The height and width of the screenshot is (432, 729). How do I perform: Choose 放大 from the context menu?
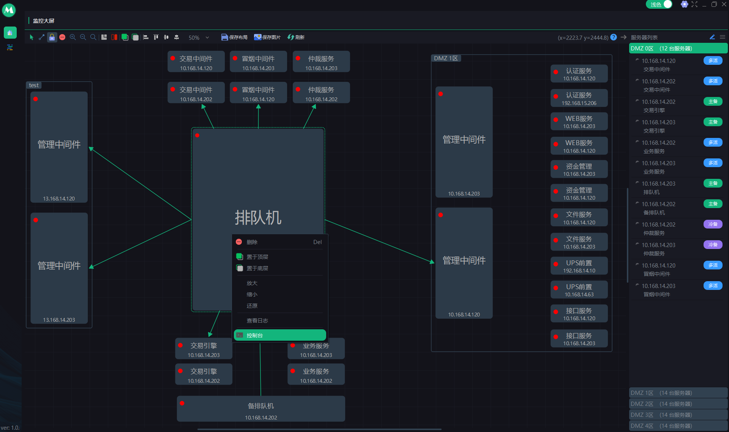pyautogui.click(x=280, y=283)
